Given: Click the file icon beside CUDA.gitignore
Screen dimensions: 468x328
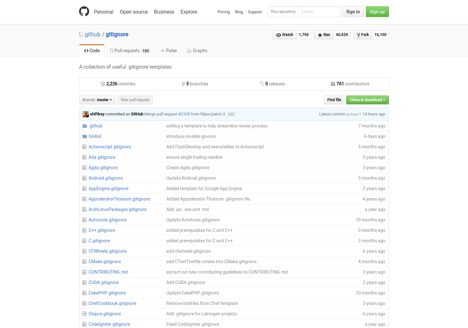Looking at the screenshot, I should pyautogui.click(x=84, y=282).
